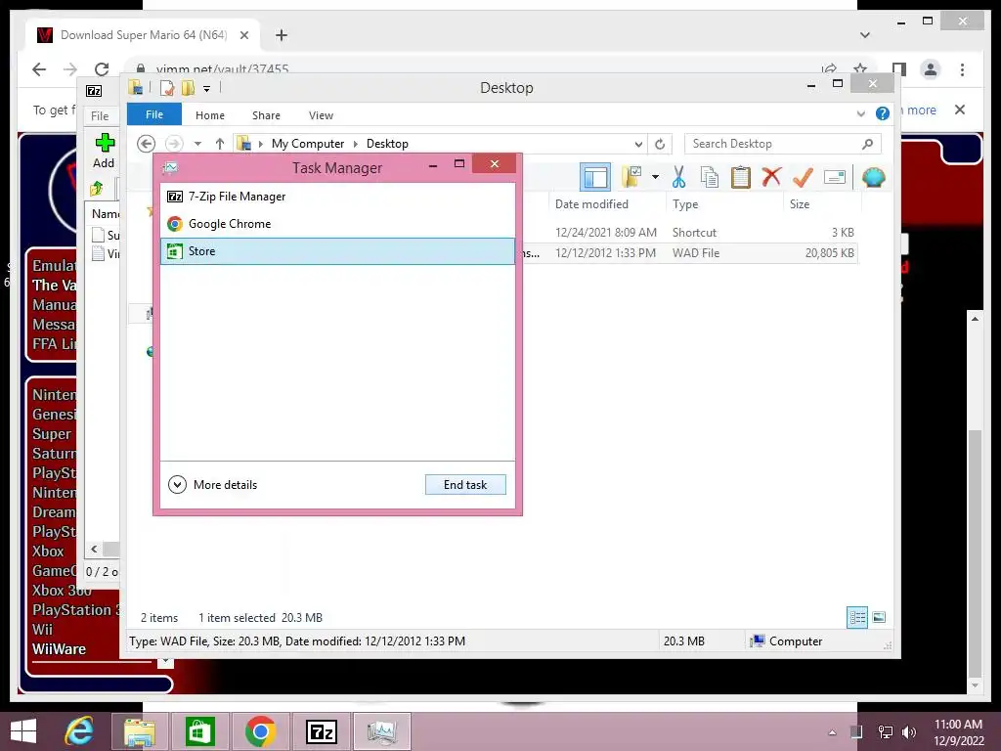Expand the address bar history dropdown
This screenshot has width=1001, height=751.
pyautogui.click(x=638, y=145)
